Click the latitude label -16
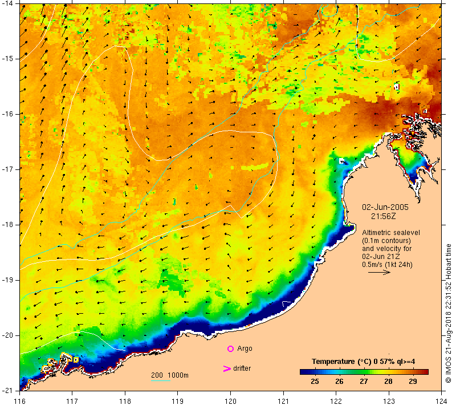Screen dimensions: 456x405 (7, 114)
